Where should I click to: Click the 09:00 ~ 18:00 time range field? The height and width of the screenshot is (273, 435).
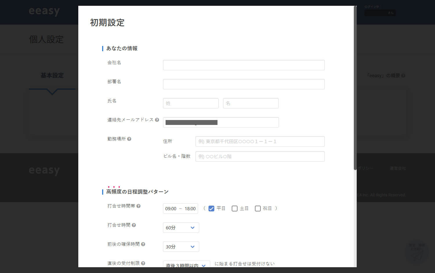pos(180,209)
